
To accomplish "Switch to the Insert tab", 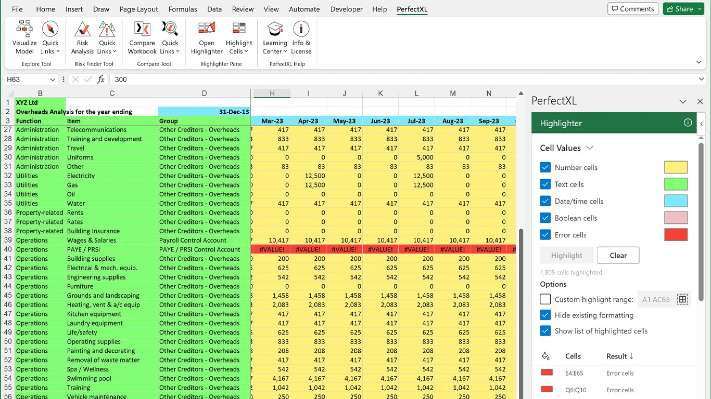I will 74,9.
